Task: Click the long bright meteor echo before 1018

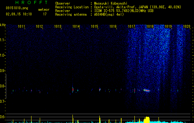Action: click(x=147, y=90)
